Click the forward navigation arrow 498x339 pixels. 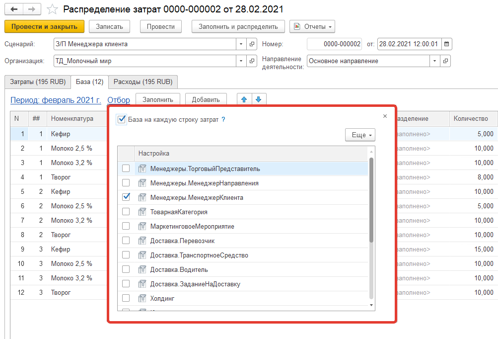pyautogui.click(x=31, y=9)
